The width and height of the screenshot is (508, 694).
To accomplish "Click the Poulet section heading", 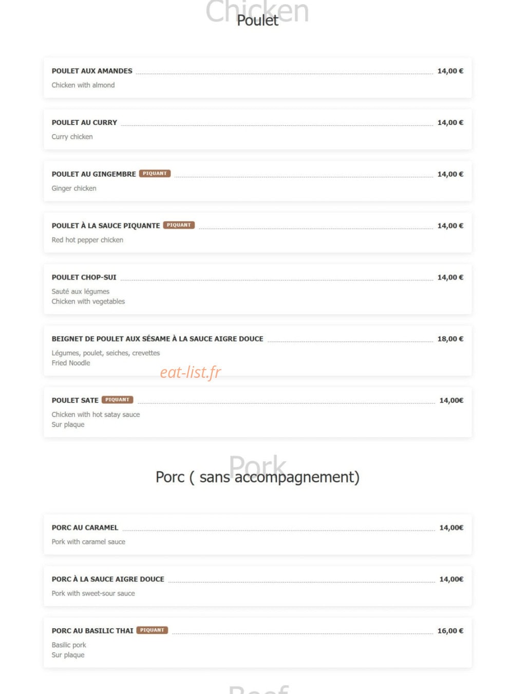I will [257, 20].
